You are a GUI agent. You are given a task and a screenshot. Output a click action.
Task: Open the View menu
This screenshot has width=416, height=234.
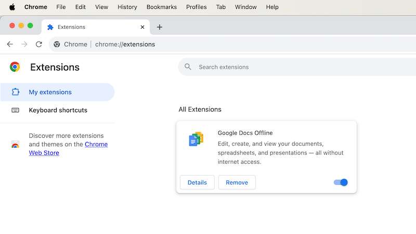pos(101,7)
